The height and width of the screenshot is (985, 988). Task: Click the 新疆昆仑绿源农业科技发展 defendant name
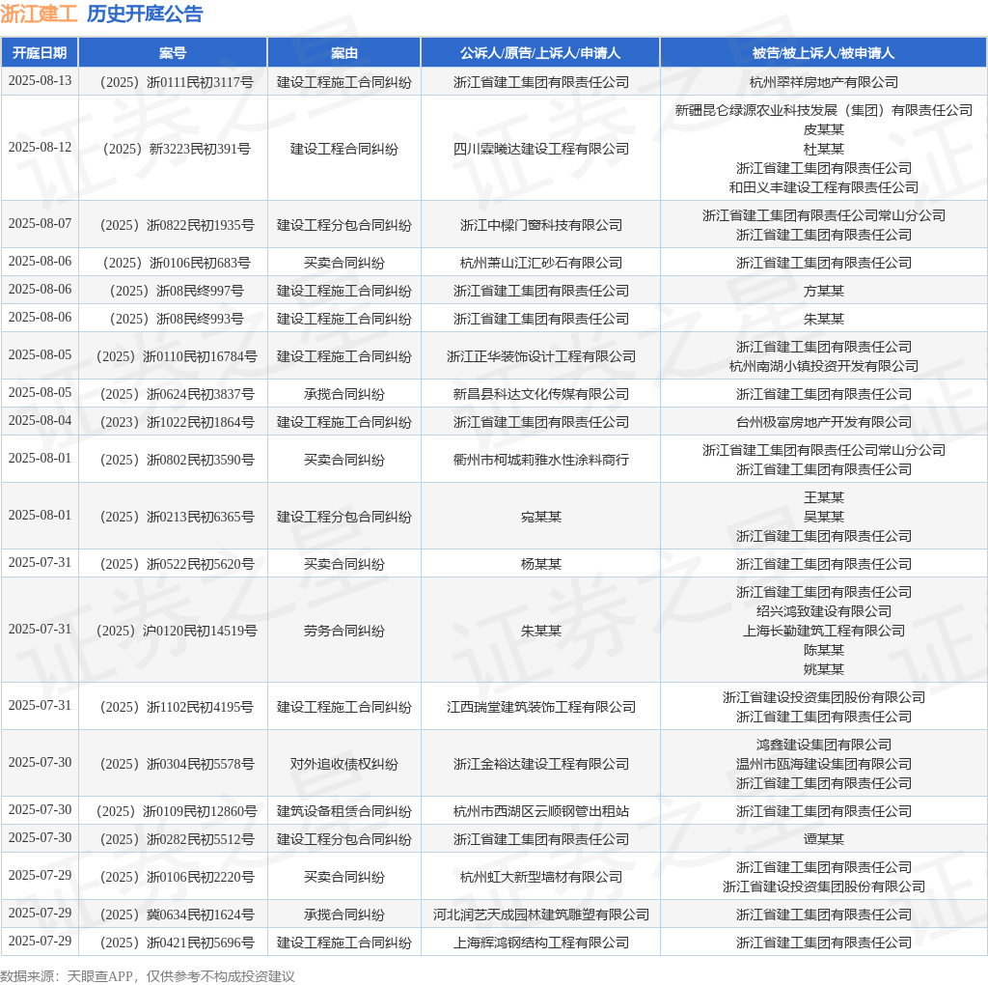pyautogui.click(x=824, y=110)
